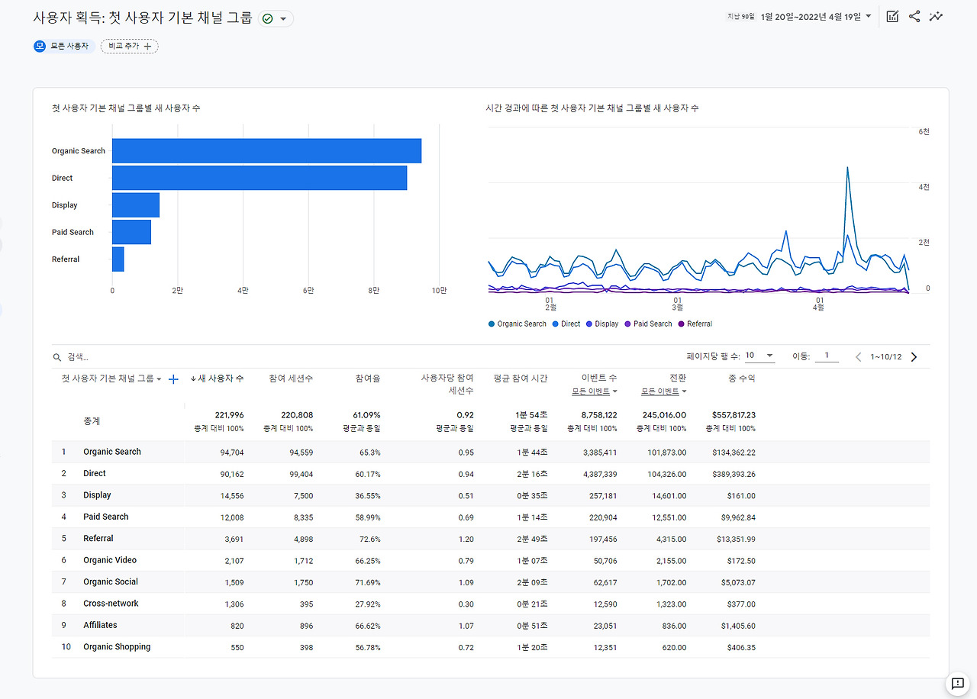Sort by the 참여 세션수 column header
The image size is (977, 699).
click(x=291, y=378)
